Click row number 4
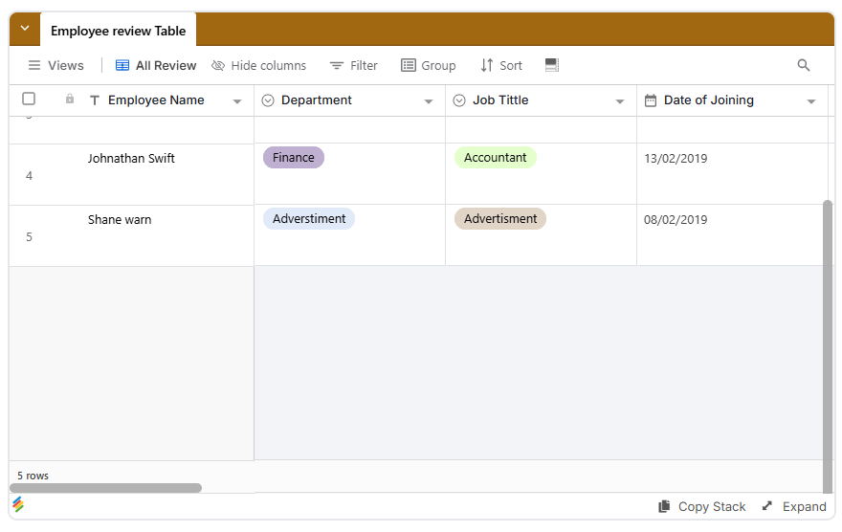 pos(29,175)
